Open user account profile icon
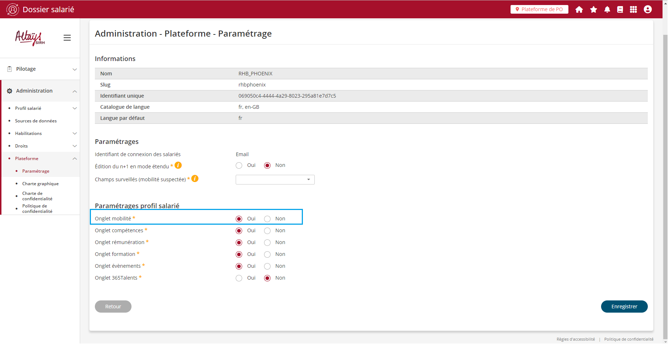Image resolution: width=669 pixels, height=346 pixels. (648, 10)
